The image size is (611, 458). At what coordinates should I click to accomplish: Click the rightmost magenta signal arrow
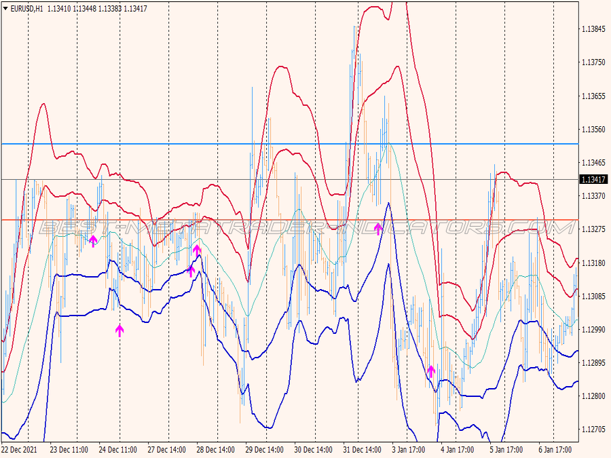click(430, 372)
